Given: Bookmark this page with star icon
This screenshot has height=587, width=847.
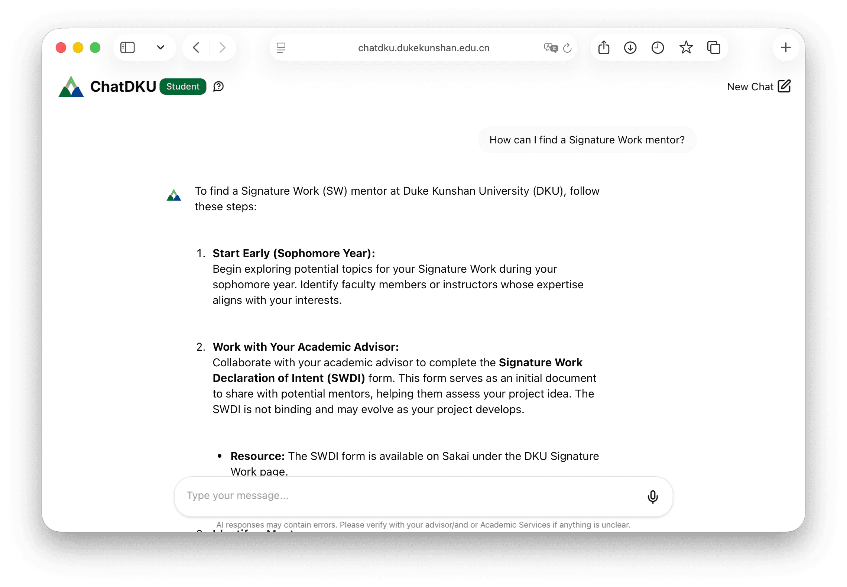Looking at the screenshot, I should (686, 48).
